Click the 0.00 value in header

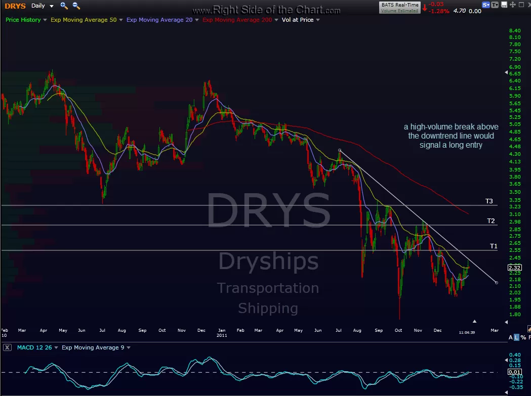[475, 11]
